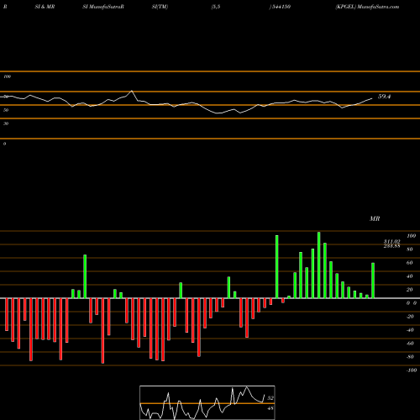
Task: Click the MR axis label 80
Action: coord(410,249)
